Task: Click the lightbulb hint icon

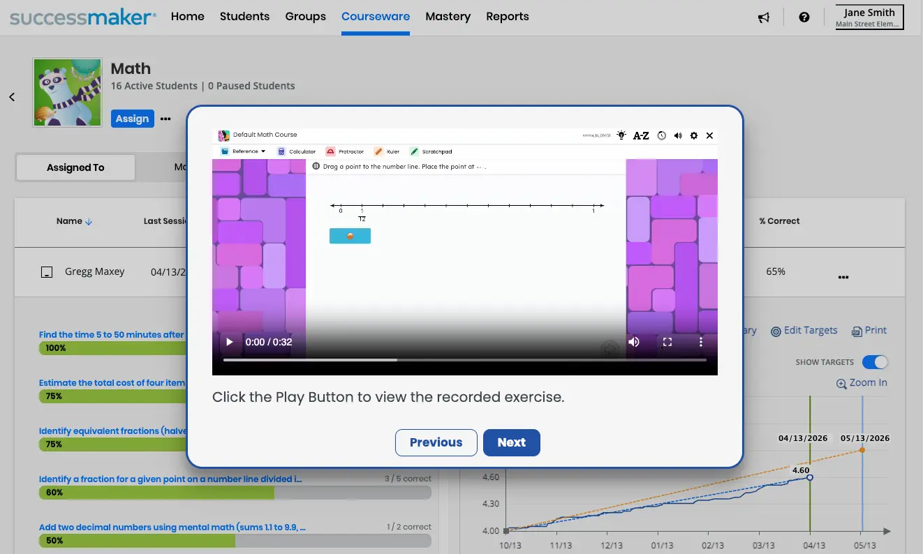Action: pyautogui.click(x=621, y=135)
